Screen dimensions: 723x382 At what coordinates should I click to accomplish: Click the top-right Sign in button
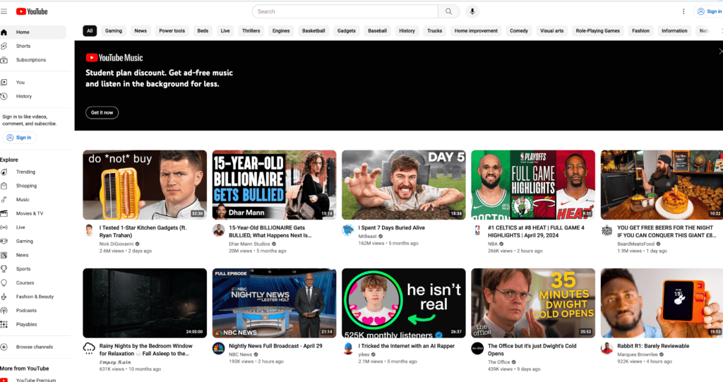(709, 11)
